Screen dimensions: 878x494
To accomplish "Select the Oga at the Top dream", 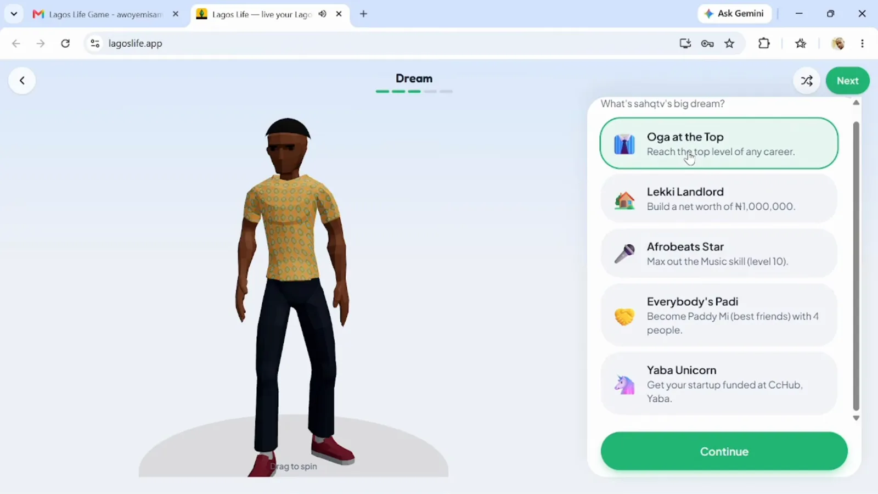I will click(719, 143).
